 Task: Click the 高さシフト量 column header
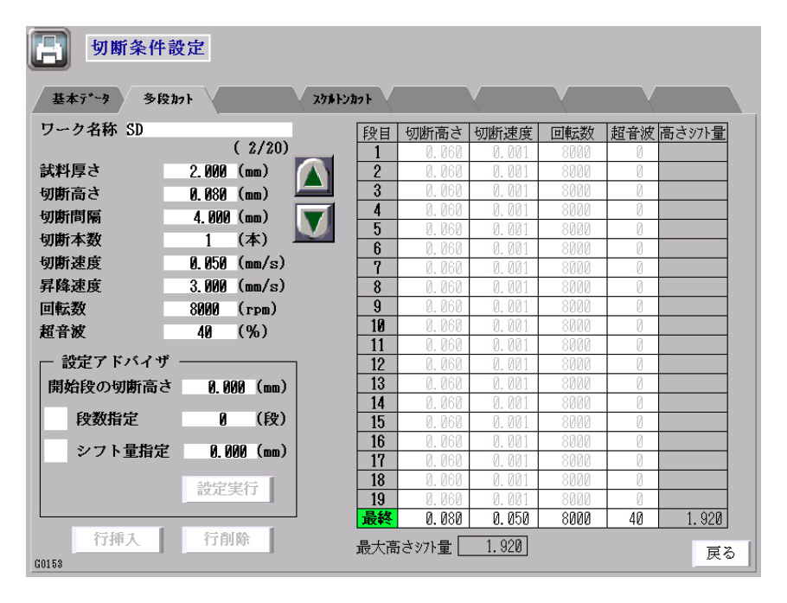coord(693,133)
